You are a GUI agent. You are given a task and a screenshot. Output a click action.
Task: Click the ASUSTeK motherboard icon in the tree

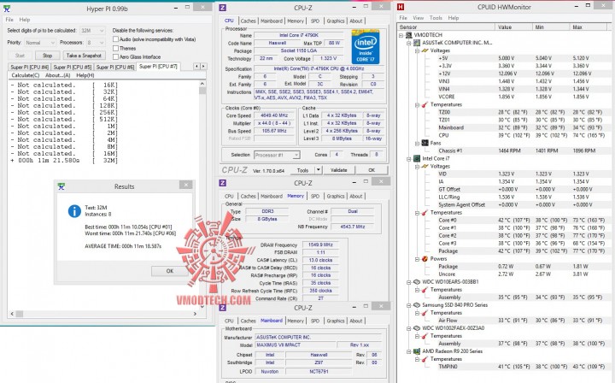(417, 43)
